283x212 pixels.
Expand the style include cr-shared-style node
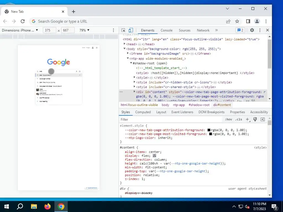coord(134,86)
